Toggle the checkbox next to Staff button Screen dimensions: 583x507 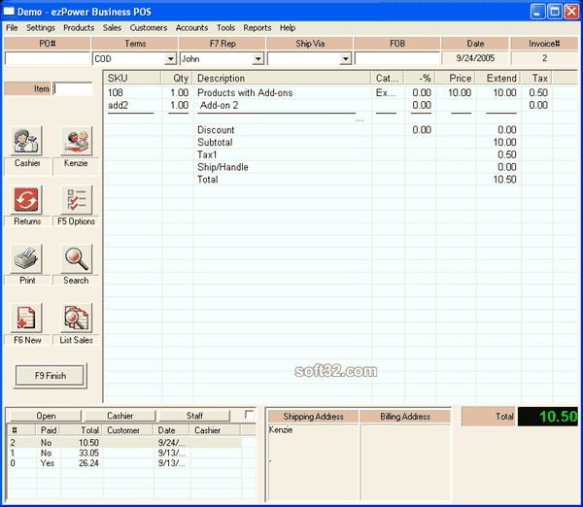[x=249, y=415]
